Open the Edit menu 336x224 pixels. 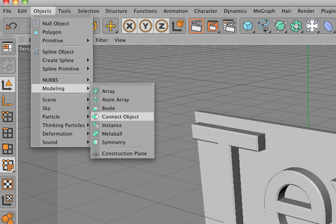click(22, 11)
